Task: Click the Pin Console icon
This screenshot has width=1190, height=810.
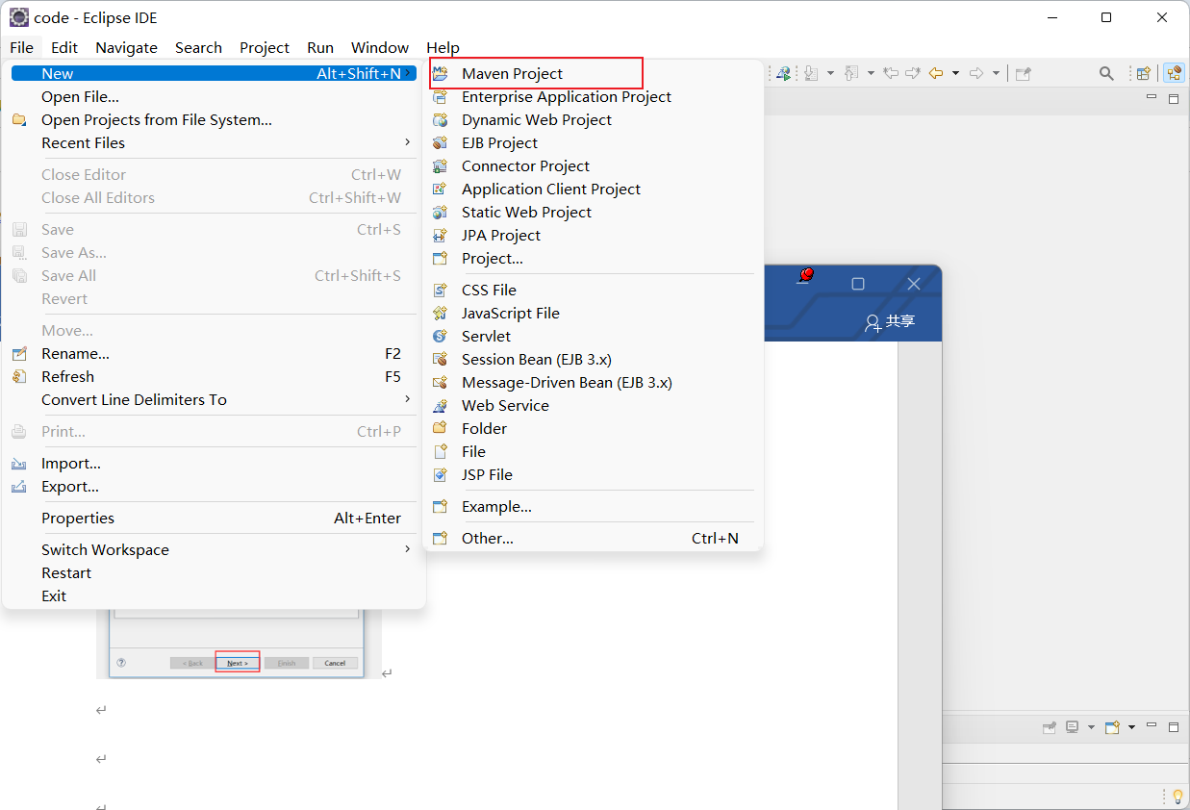Action: [x=1050, y=727]
